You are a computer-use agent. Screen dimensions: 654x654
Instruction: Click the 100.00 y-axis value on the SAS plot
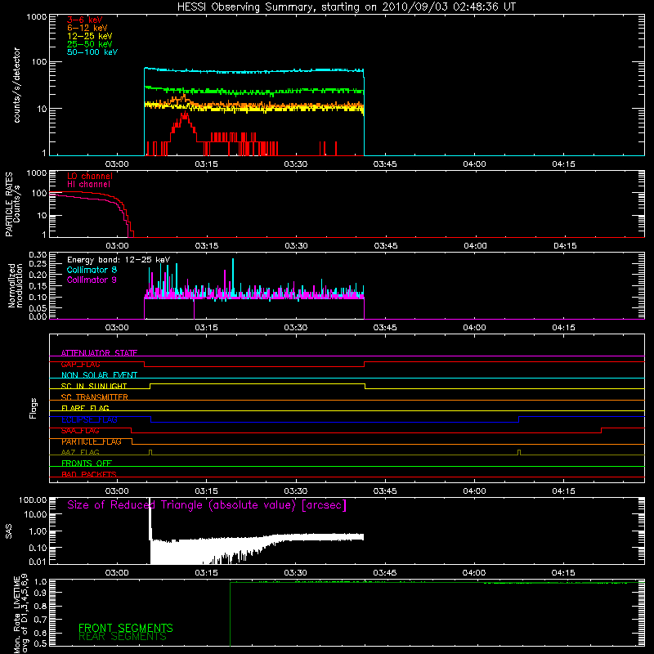(33, 499)
